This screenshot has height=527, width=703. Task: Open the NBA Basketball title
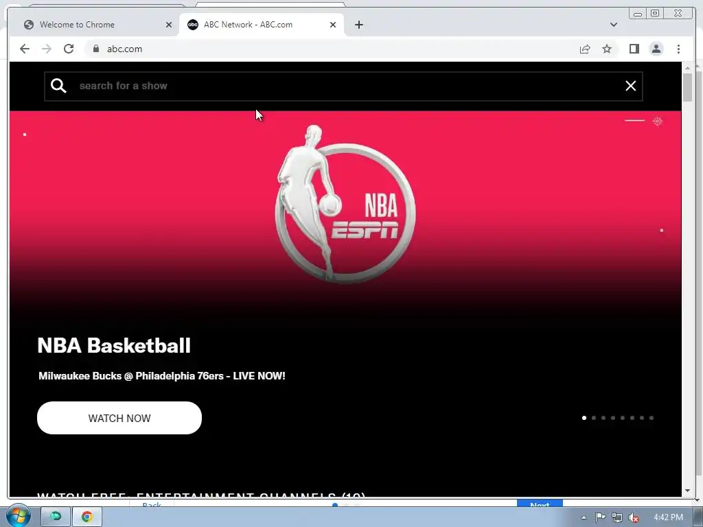tap(114, 346)
